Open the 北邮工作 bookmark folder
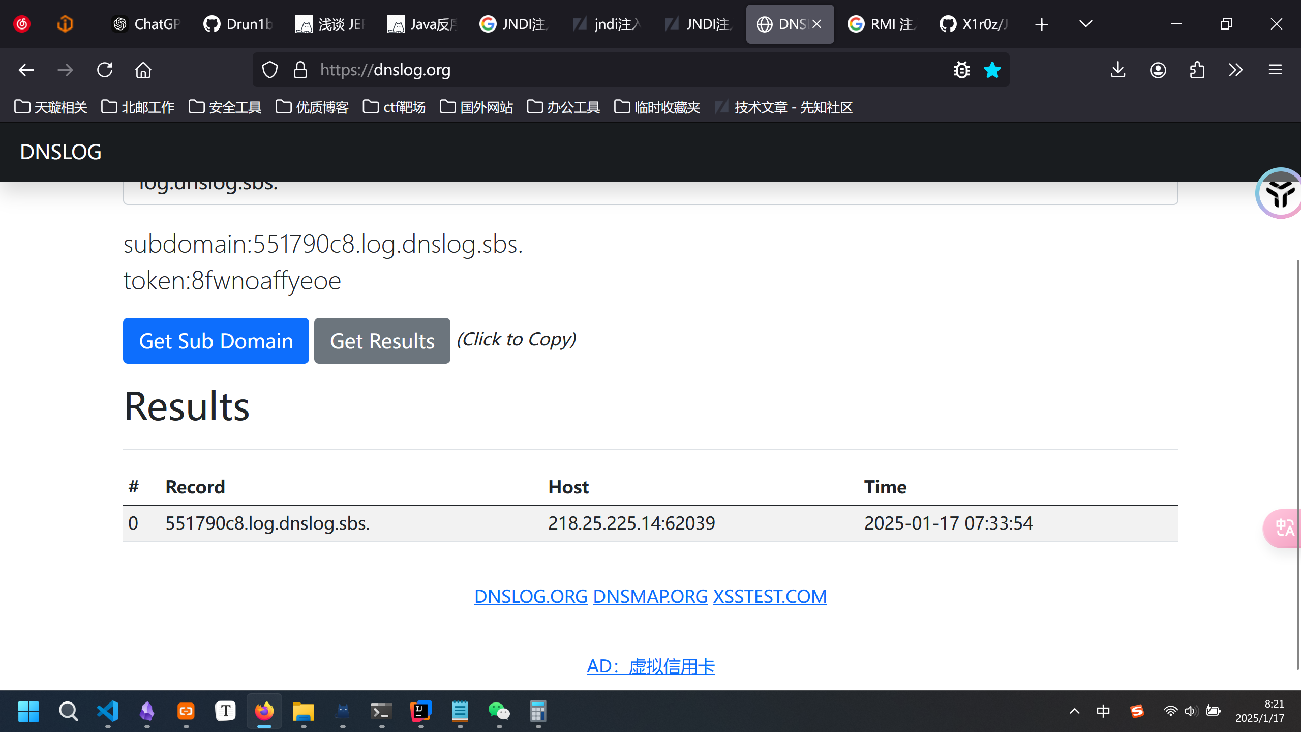Screen dimensions: 1301x732 click(138, 107)
